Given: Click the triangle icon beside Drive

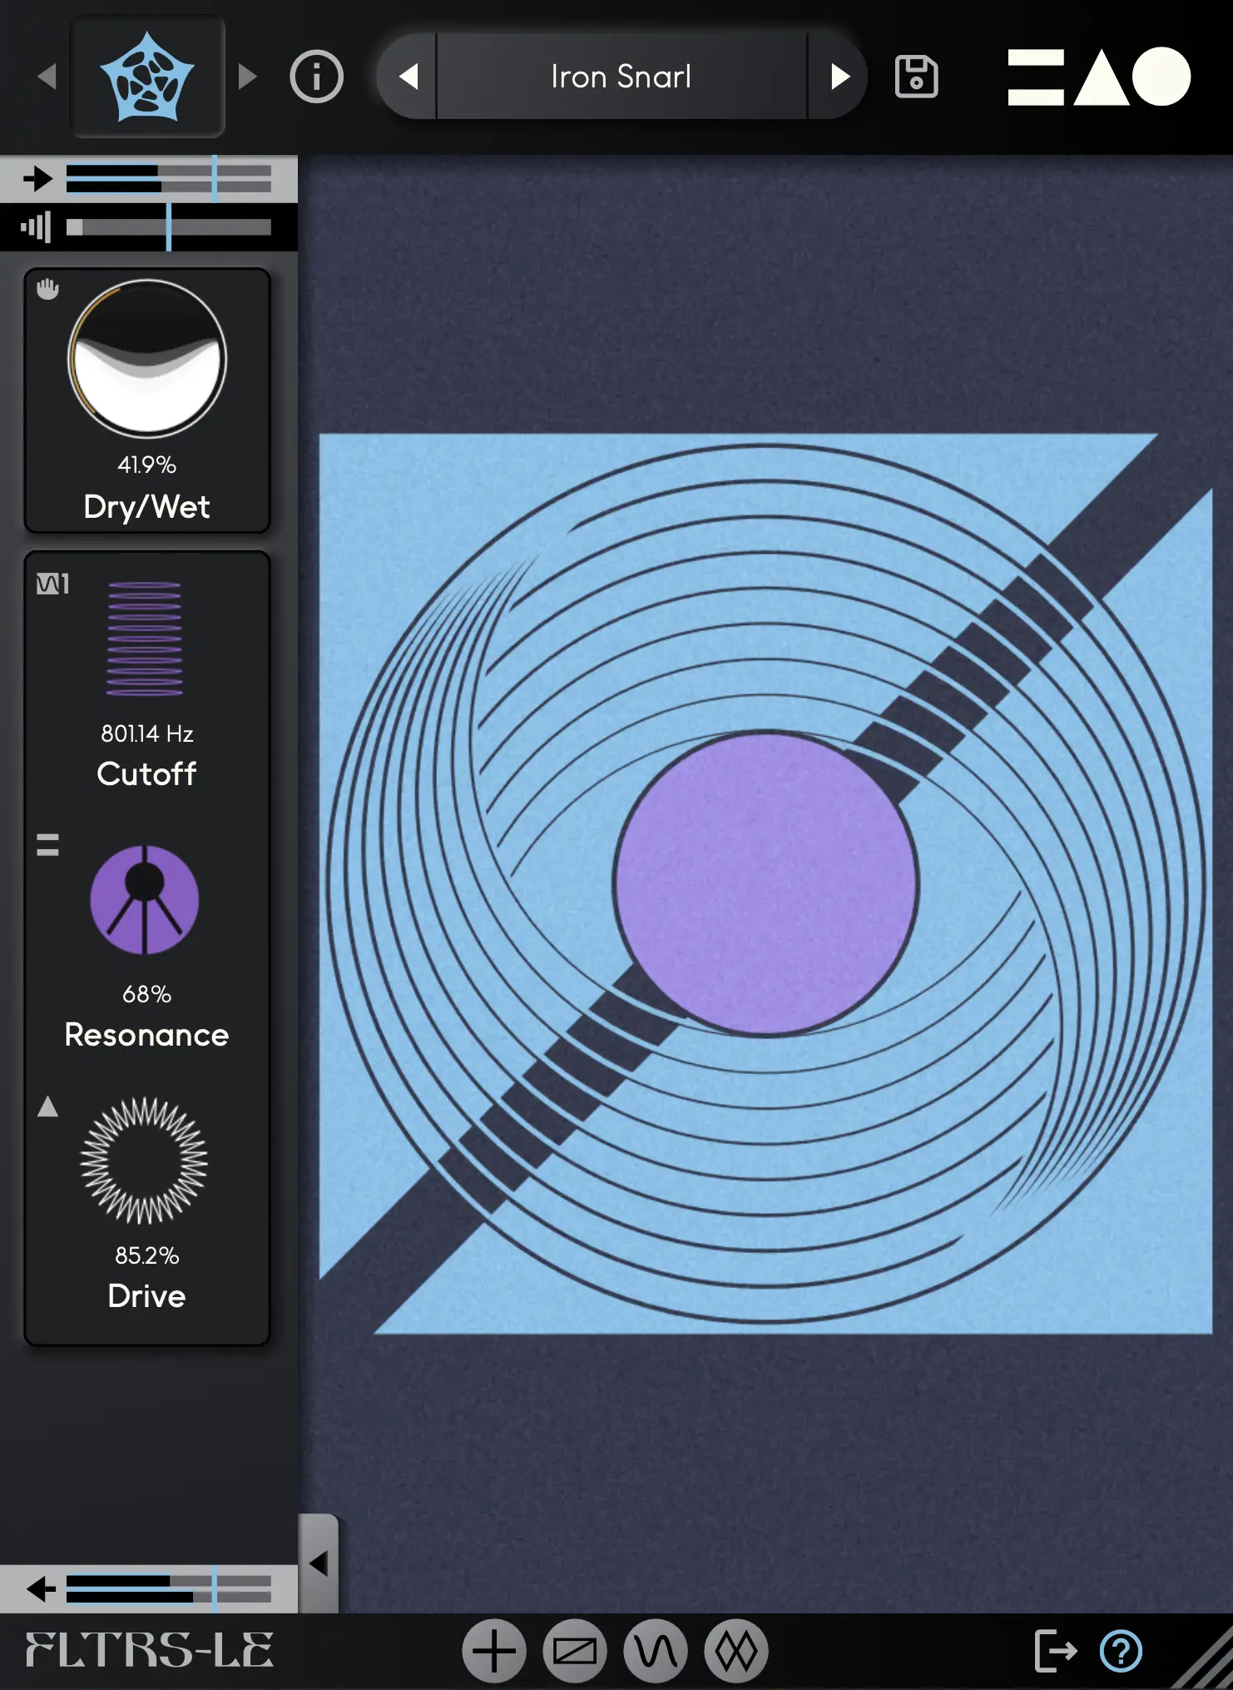Looking at the screenshot, I should pyautogui.click(x=47, y=1106).
